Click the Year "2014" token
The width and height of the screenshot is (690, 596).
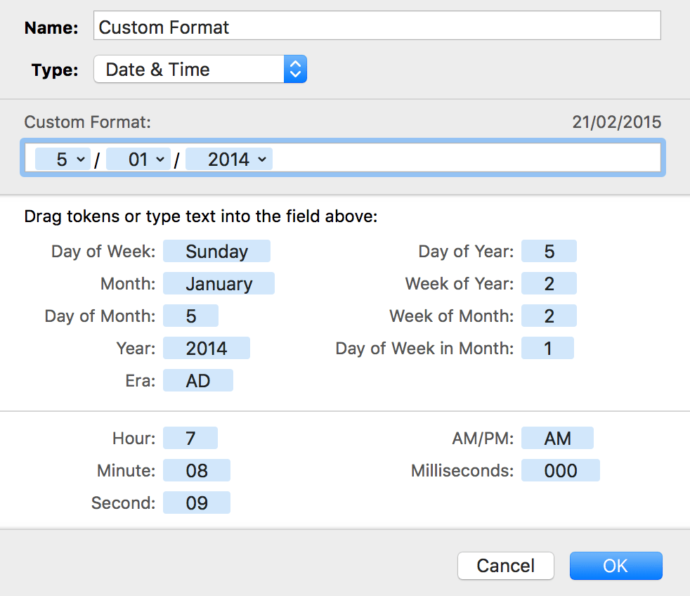pos(206,348)
